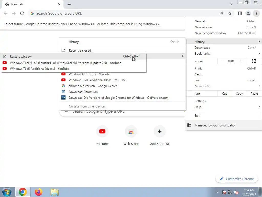Image resolution: width=262 pixels, height=197 pixels.
Task: Open the Web Store shortcut tile
Action: point(131,135)
